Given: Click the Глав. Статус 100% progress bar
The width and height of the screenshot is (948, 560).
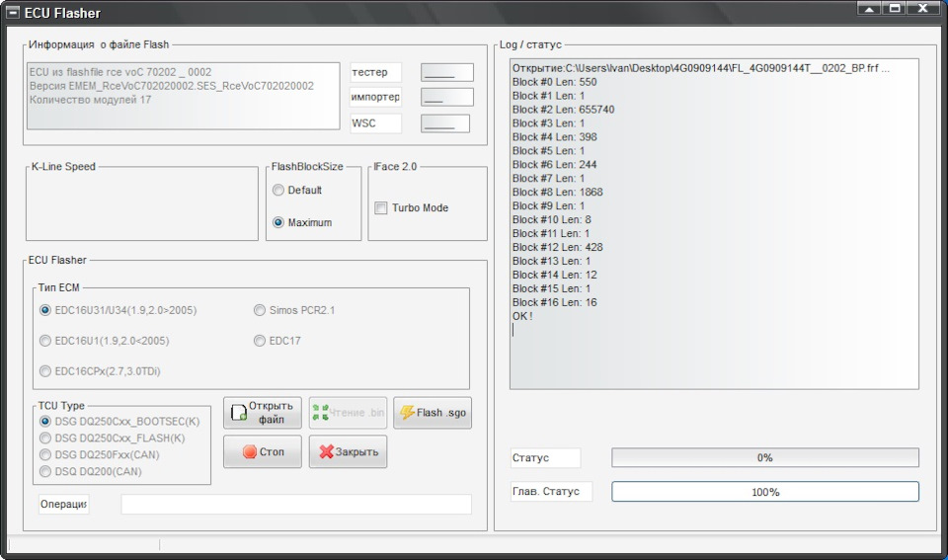Looking at the screenshot, I should [764, 492].
